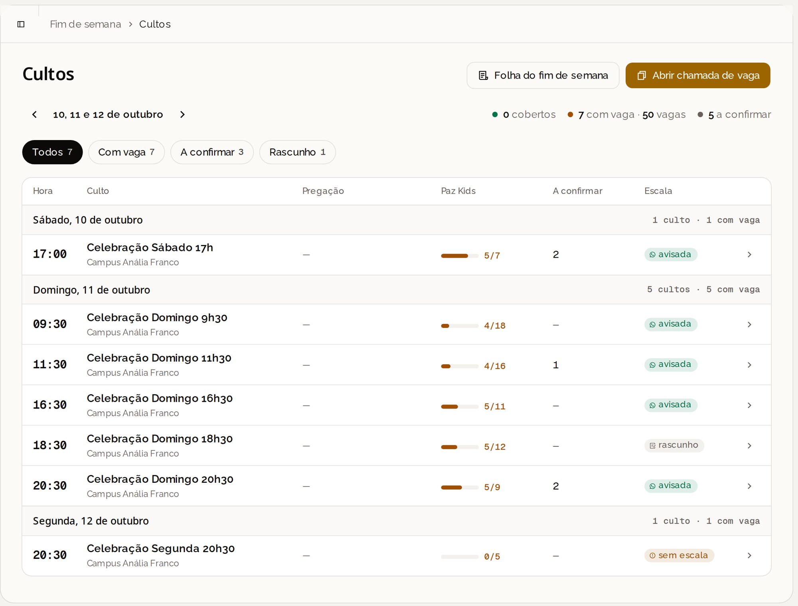The width and height of the screenshot is (798, 606).
Task: Open Celebração Domingo 11h30 row chevron
Action: click(749, 365)
